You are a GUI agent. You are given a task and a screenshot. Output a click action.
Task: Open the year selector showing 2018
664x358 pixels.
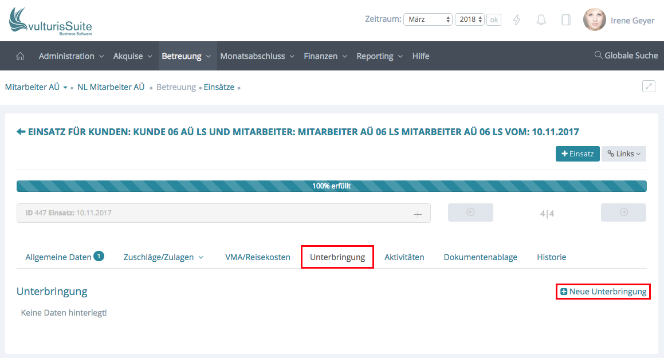(470, 19)
